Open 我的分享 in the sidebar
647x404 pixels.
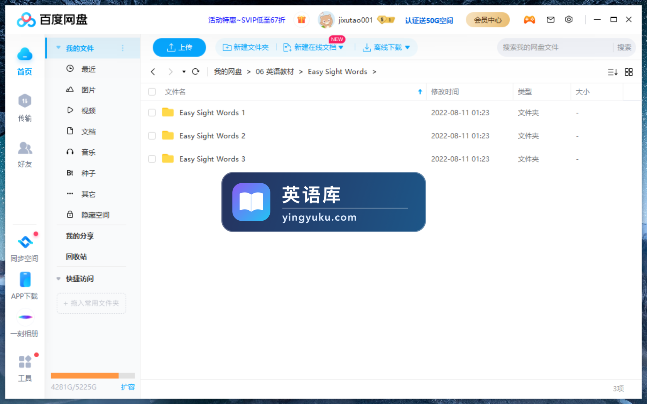[80, 236]
